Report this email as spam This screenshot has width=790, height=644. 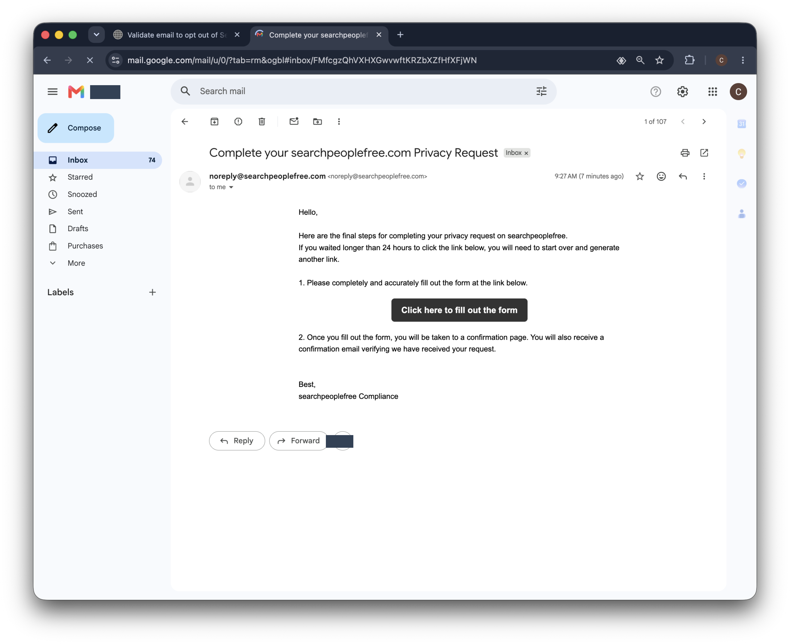(x=238, y=122)
